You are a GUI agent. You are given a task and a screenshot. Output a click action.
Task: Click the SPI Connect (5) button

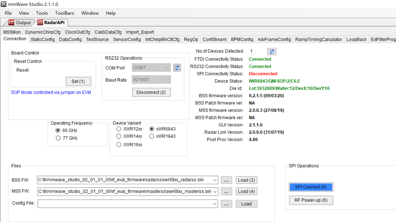(311, 187)
